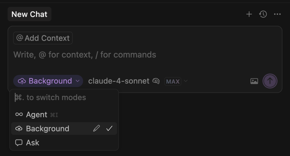Edit Background mode with pencil icon
Viewport: 290px width, 156px height.
coord(96,129)
